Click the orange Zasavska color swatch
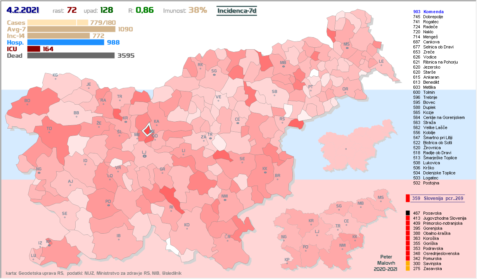 pyautogui.click(x=408, y=269)
